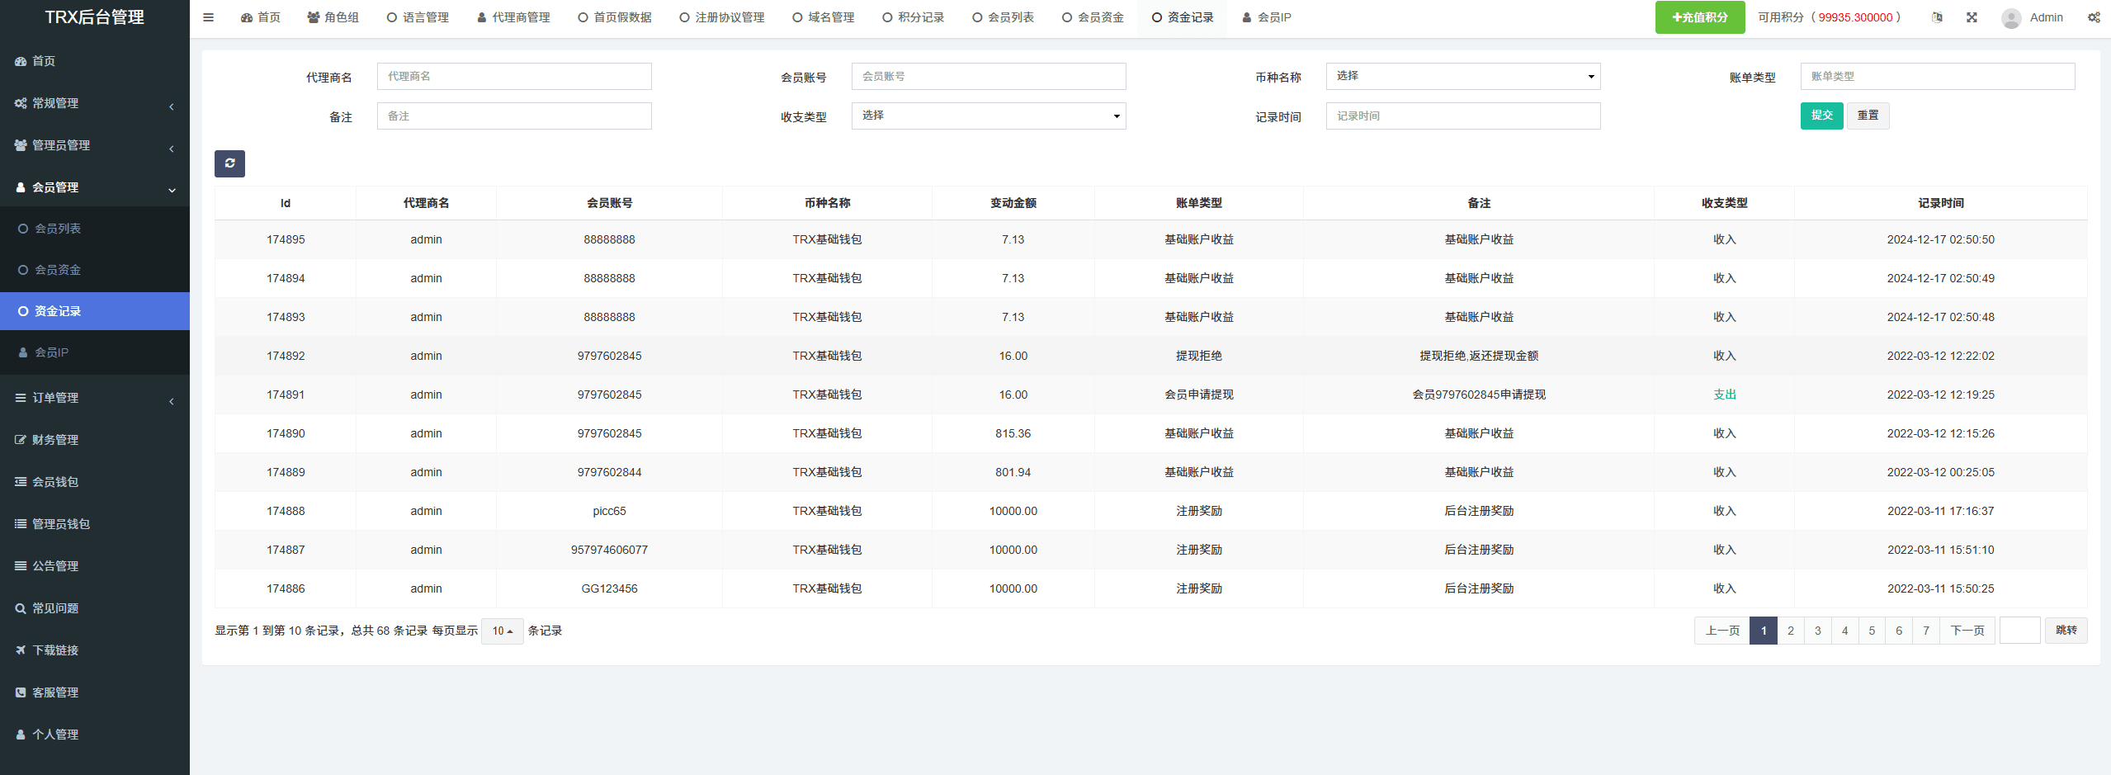Click the page jump number box
The width and height of the screenshot is (2111, 775).
point(2020,631)
